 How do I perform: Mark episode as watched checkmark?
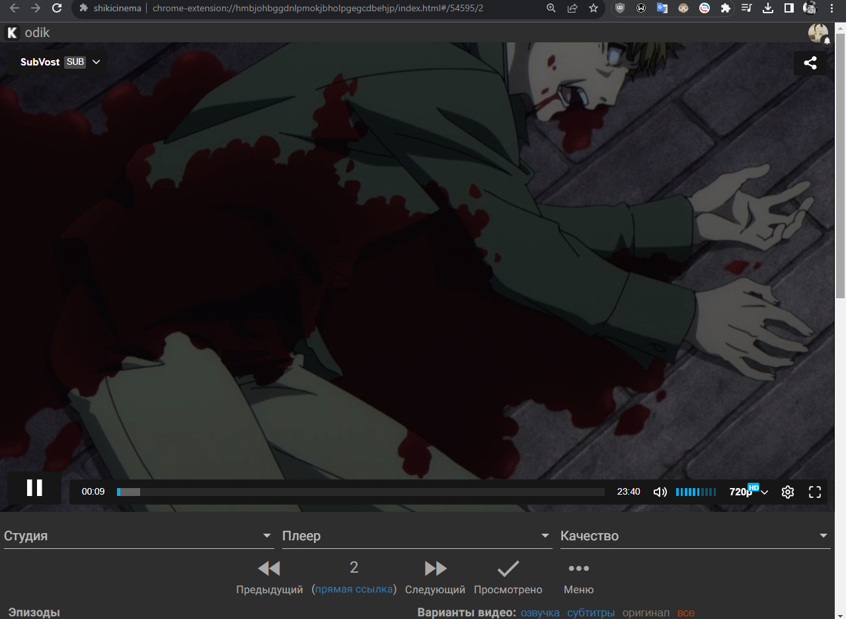(x=508, y=569)
